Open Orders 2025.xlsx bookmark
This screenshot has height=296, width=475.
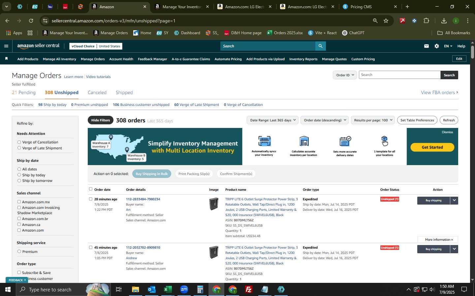tap(285, 33)
